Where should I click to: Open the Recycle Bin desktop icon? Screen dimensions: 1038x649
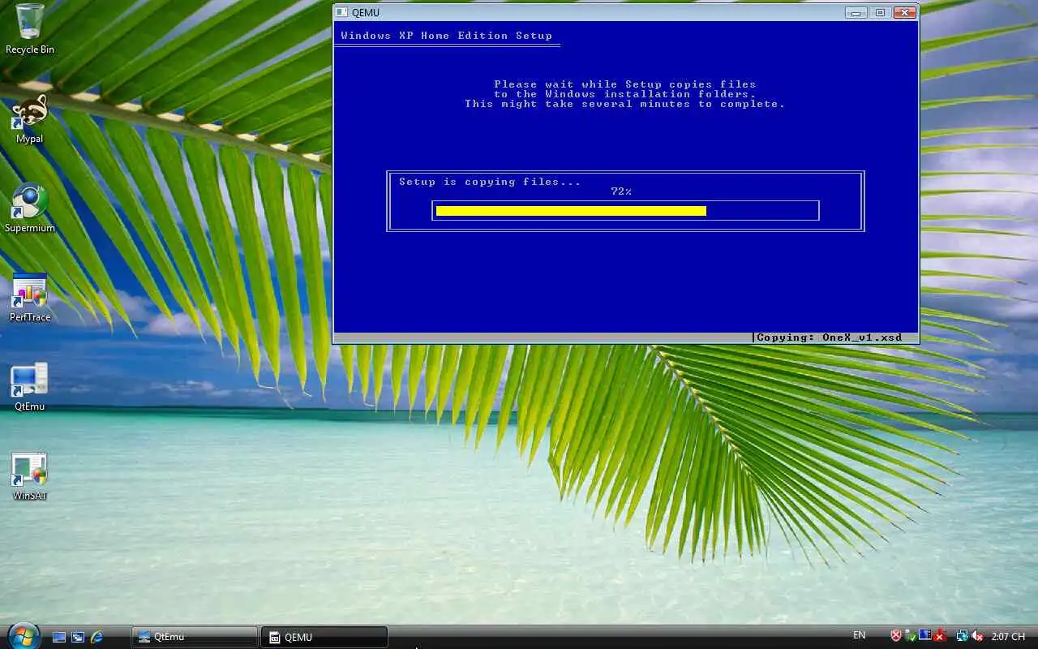click(29, 28)
